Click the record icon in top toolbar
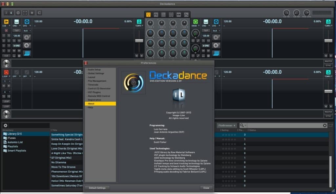Screen dimensions: 336x194 32,13
